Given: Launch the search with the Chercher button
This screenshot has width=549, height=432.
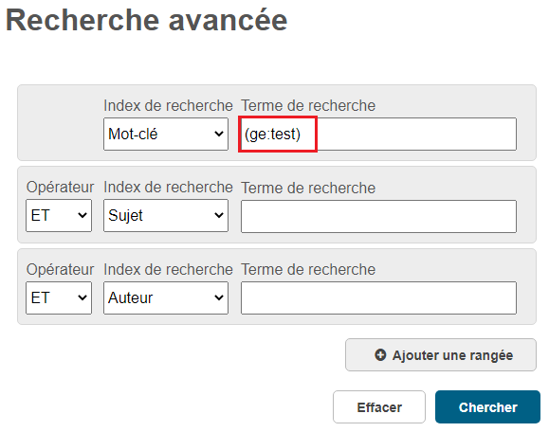Looking at the screenshot, I should [487, 406].
